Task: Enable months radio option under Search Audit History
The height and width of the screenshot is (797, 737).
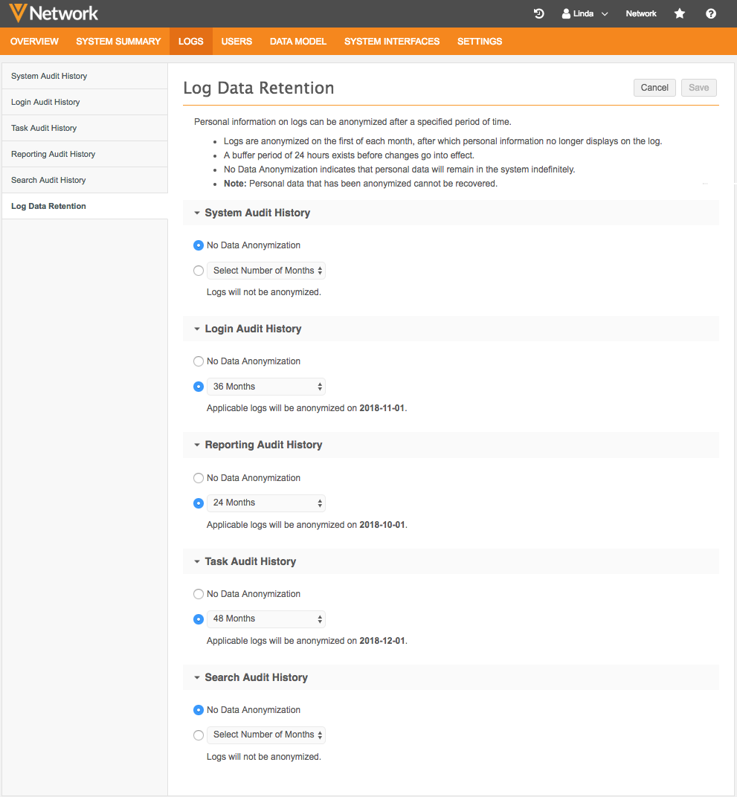Action: point(199,735)
